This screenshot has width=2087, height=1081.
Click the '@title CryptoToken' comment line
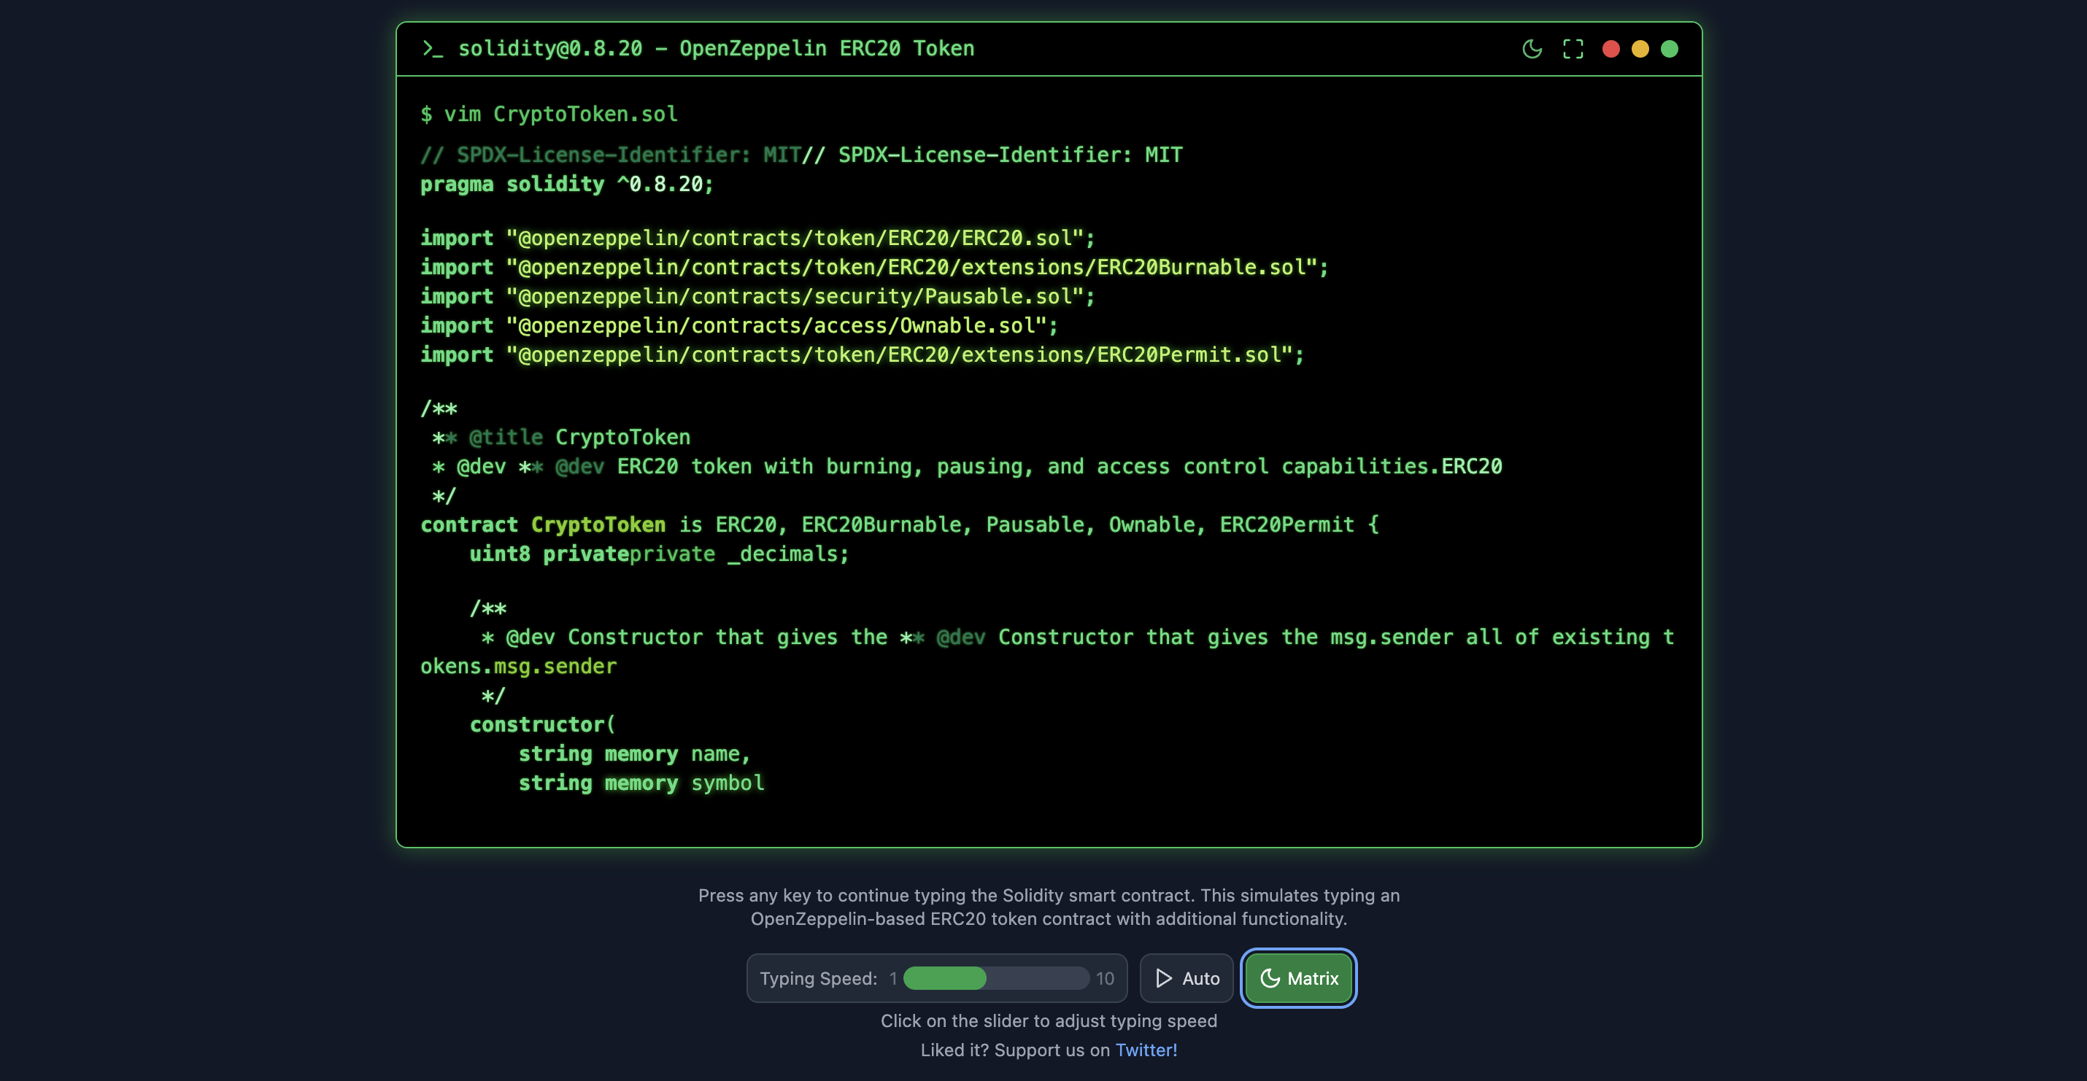pyautogui.click(x=561, y=437)
